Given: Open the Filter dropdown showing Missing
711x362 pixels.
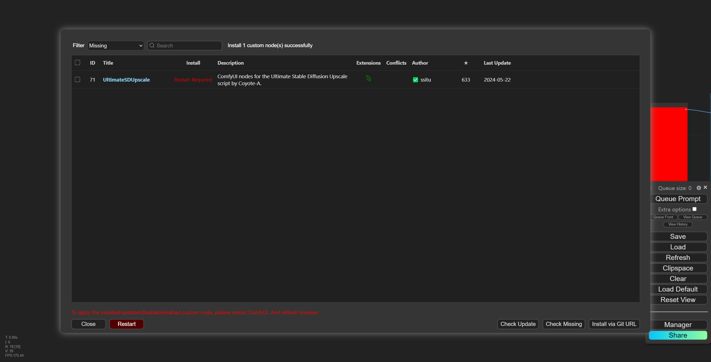Looking at the screenshot, I should coord(116,45).
